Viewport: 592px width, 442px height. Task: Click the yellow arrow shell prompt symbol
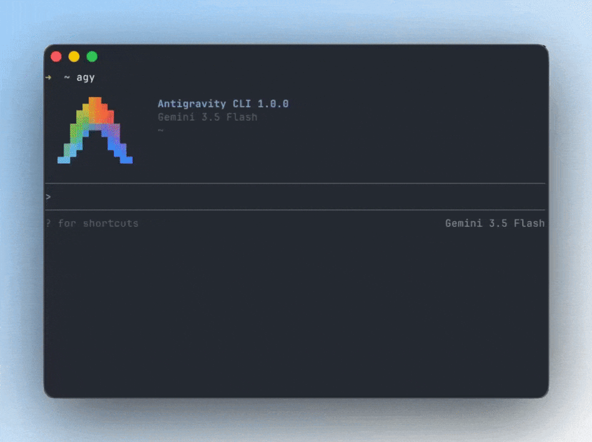coord(48,77)
